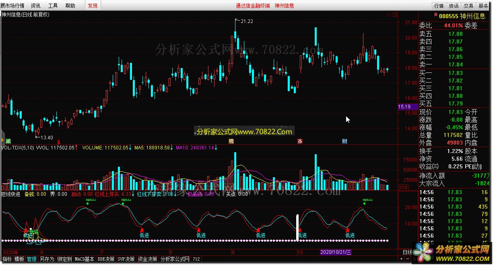
Task: Click the 服务 button at top right
Action: (483, 6)
